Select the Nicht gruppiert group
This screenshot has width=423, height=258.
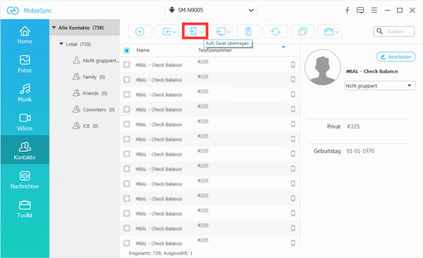pyautogui.click(x=97, y=61)
